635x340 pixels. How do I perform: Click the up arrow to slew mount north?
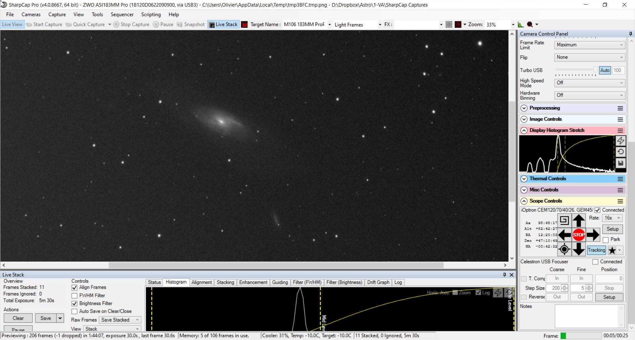pyautogui.click(x=578, y=220)
